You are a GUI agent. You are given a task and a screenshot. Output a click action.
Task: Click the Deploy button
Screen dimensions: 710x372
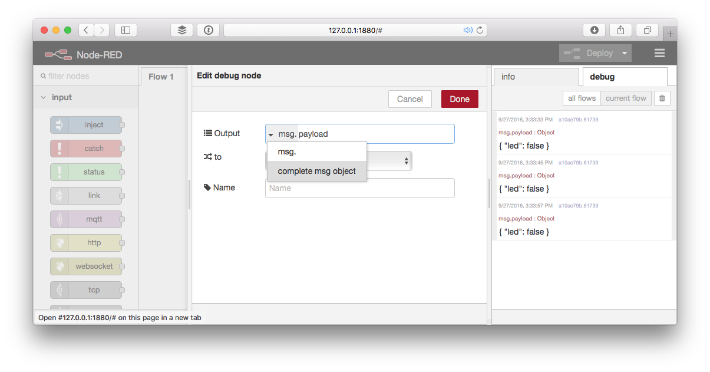(589, 53)
